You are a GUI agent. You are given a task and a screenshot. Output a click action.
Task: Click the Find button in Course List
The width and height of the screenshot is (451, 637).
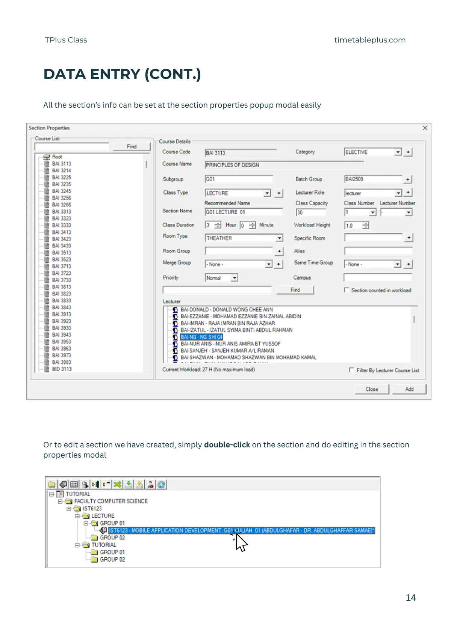(x=132, y=146)
